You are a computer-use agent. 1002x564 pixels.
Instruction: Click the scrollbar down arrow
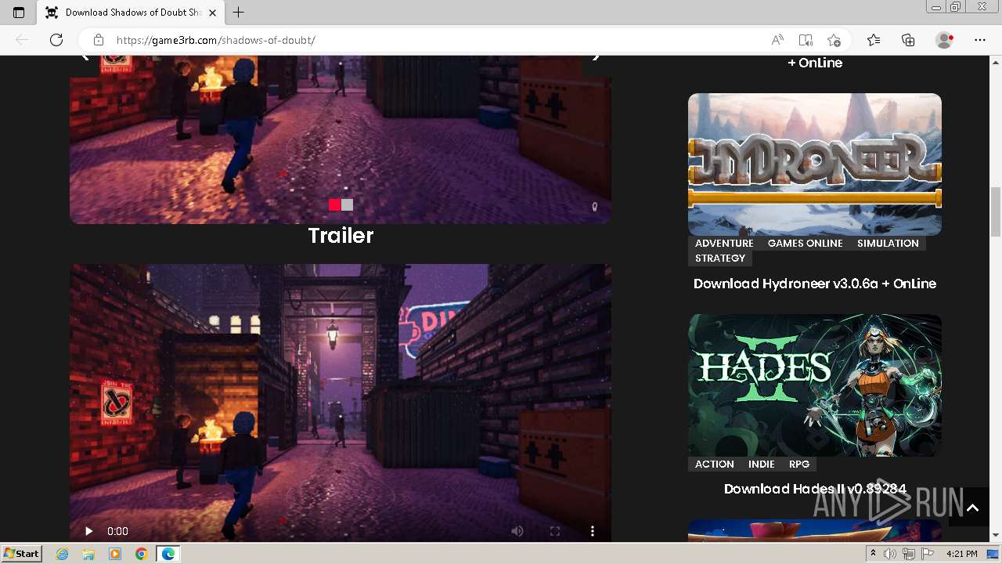pyautogui.click(x=996, y=536)
